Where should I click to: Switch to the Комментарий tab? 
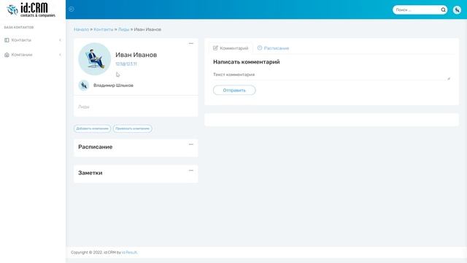tap(231, 48)
